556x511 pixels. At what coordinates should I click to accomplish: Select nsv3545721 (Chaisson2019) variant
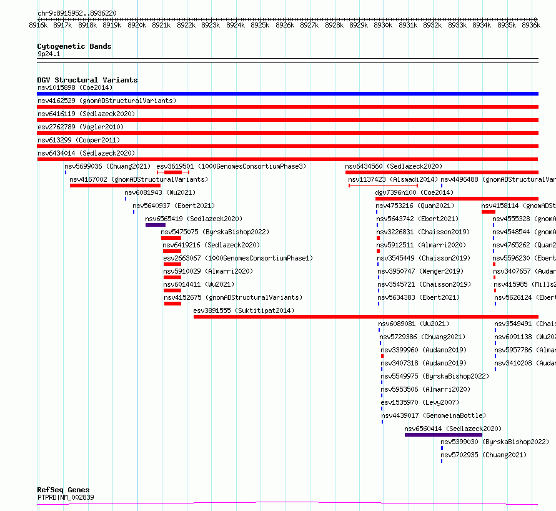point(424,284)
